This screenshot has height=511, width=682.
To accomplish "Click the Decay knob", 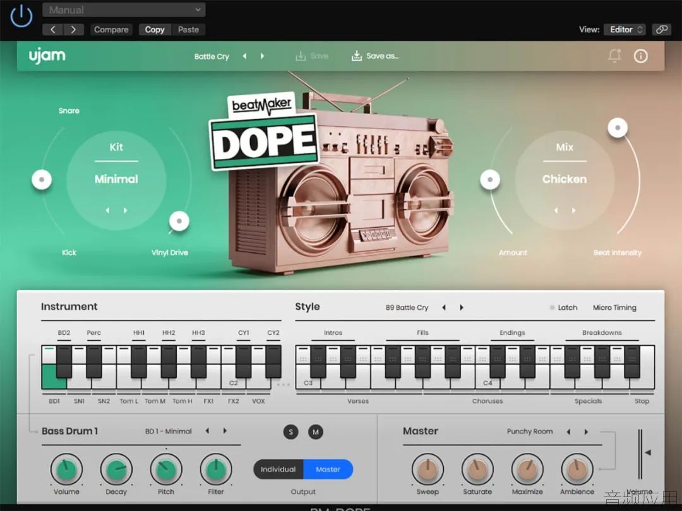I will coord(116,469).
